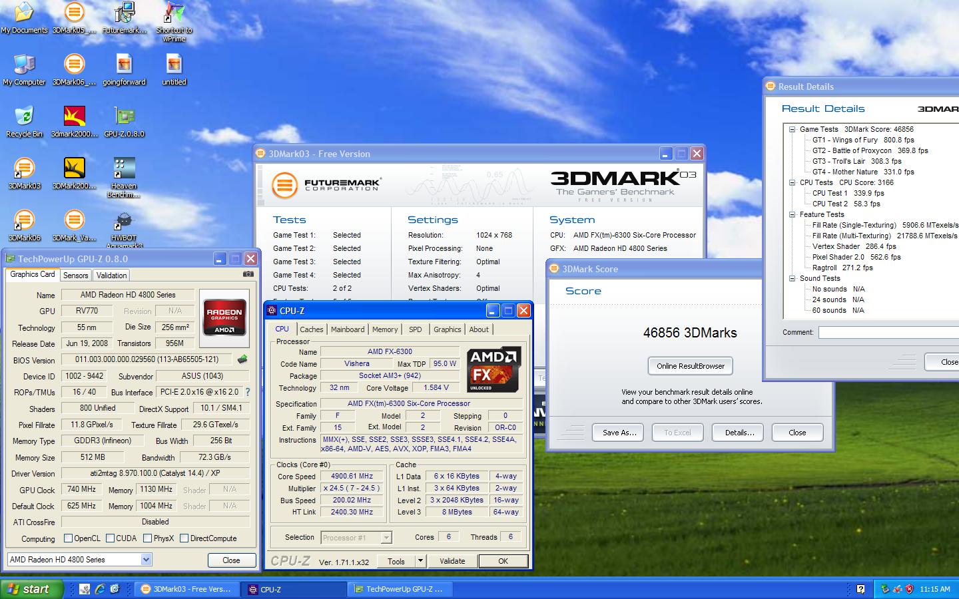The height and width of the screenshot is (599, 959).
Task: Enable the DirectCompute checkbox
Action: tap(184, 538)
